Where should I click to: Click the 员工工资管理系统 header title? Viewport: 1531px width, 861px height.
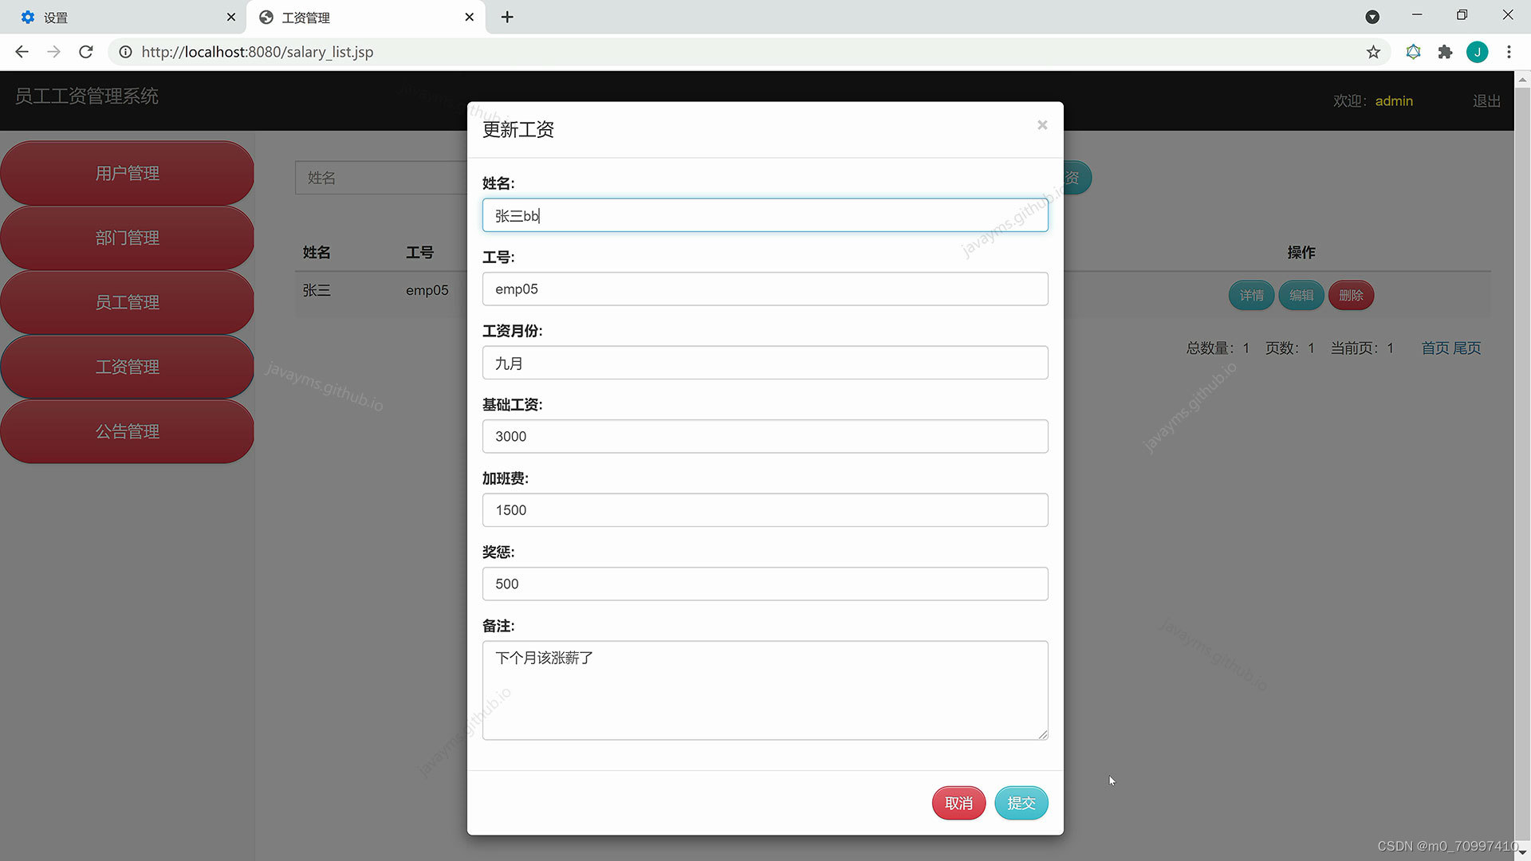[x=86, y=96]
